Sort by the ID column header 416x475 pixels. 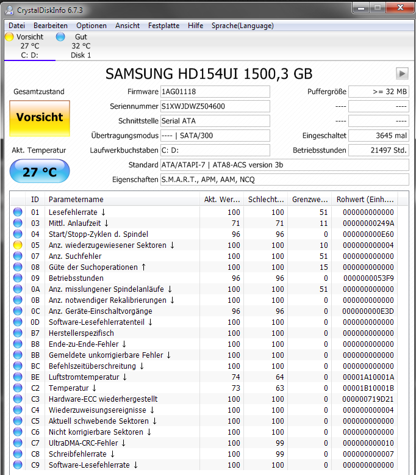click(x=35, y=199)
